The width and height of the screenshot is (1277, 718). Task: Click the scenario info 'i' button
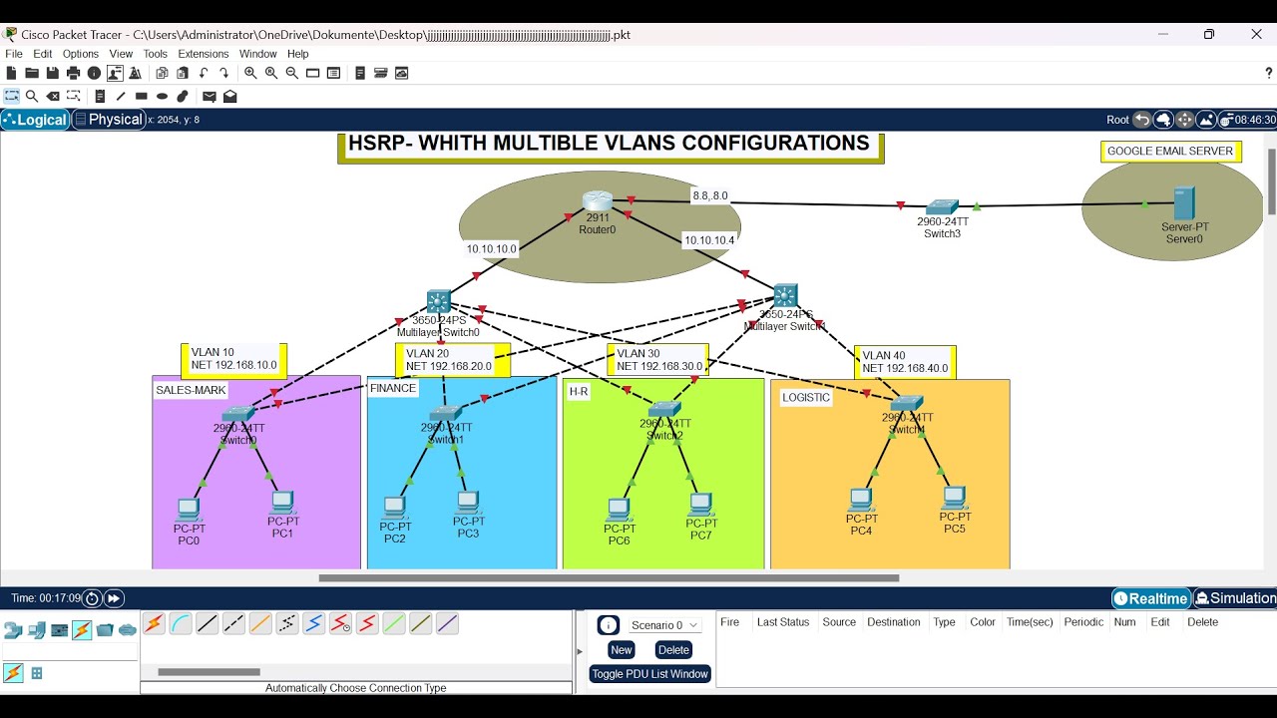pyautogui.click(x=609, y=625)
